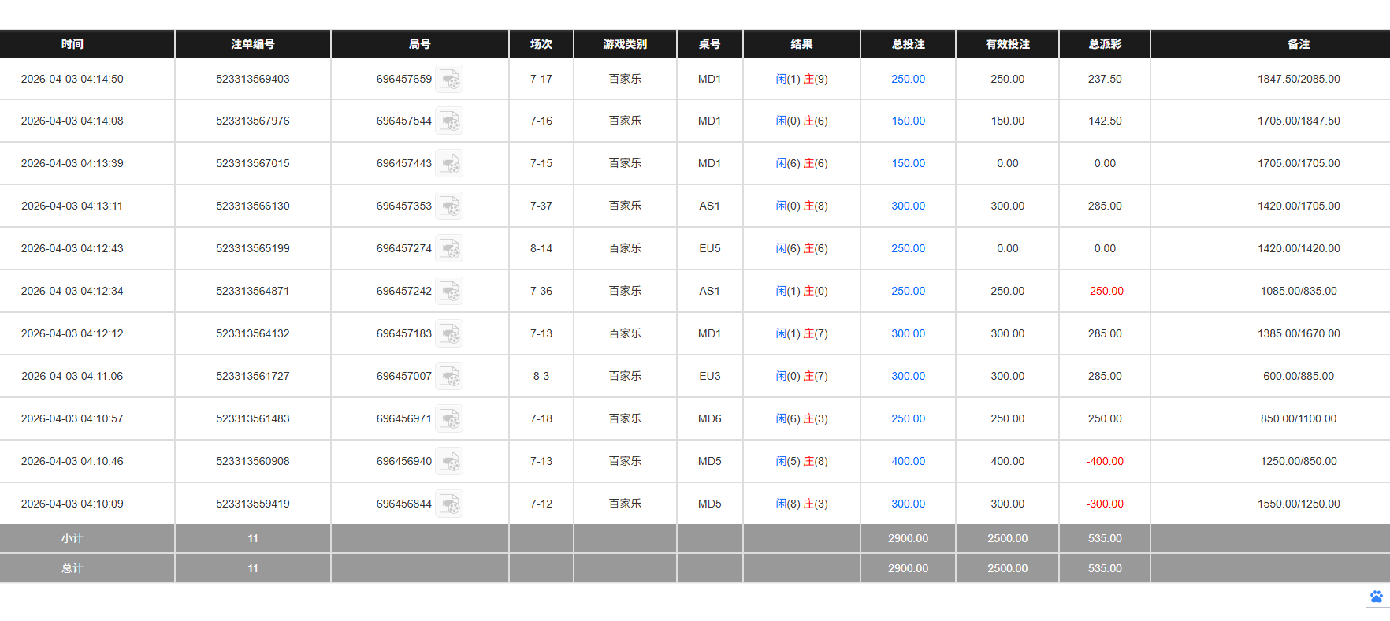The height and width of the screenshot is (621, 1390).
Task: Select the 总派彩 column header
Action: pyautogui.click(x=1105, y=45)
